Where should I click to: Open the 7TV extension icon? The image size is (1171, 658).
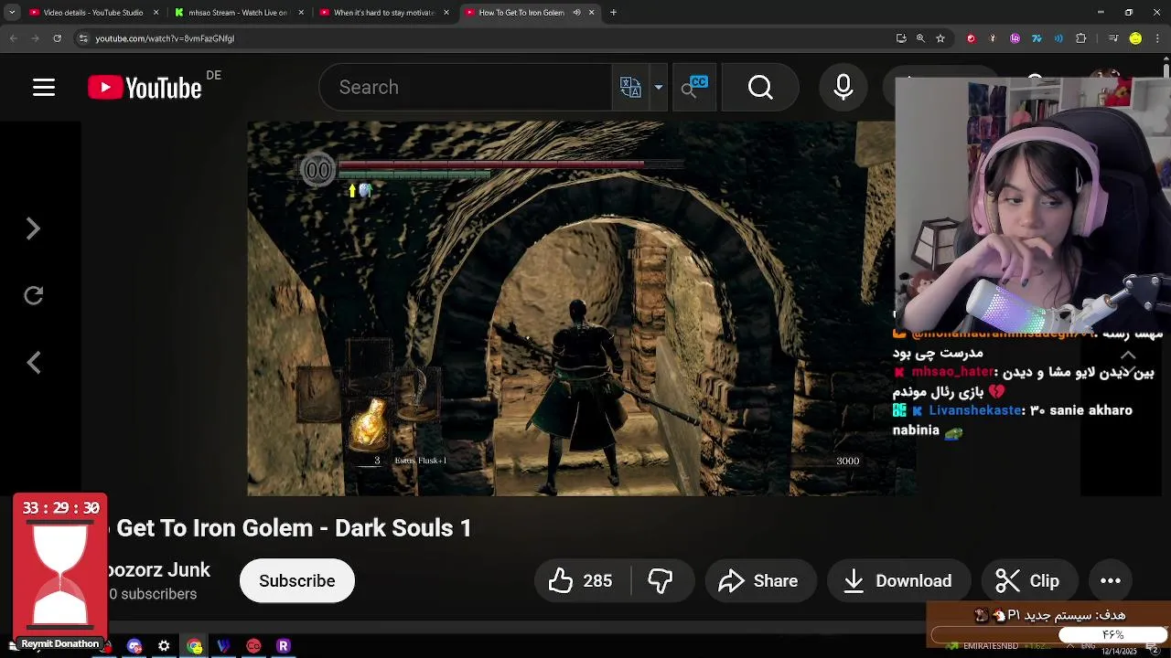pyautogui.click(x=1037, y=38)
